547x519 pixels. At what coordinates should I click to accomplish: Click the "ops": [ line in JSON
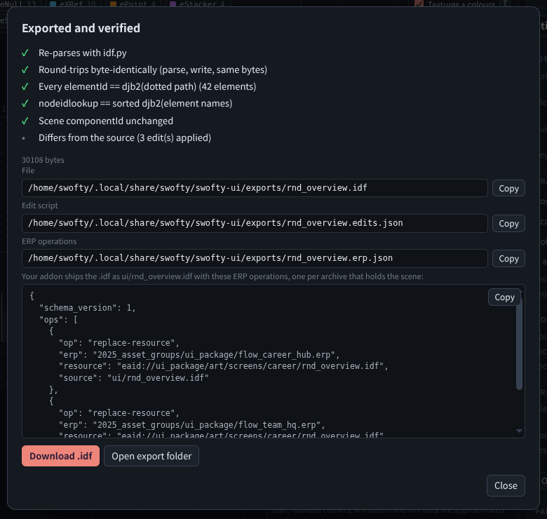pos(59,320)
